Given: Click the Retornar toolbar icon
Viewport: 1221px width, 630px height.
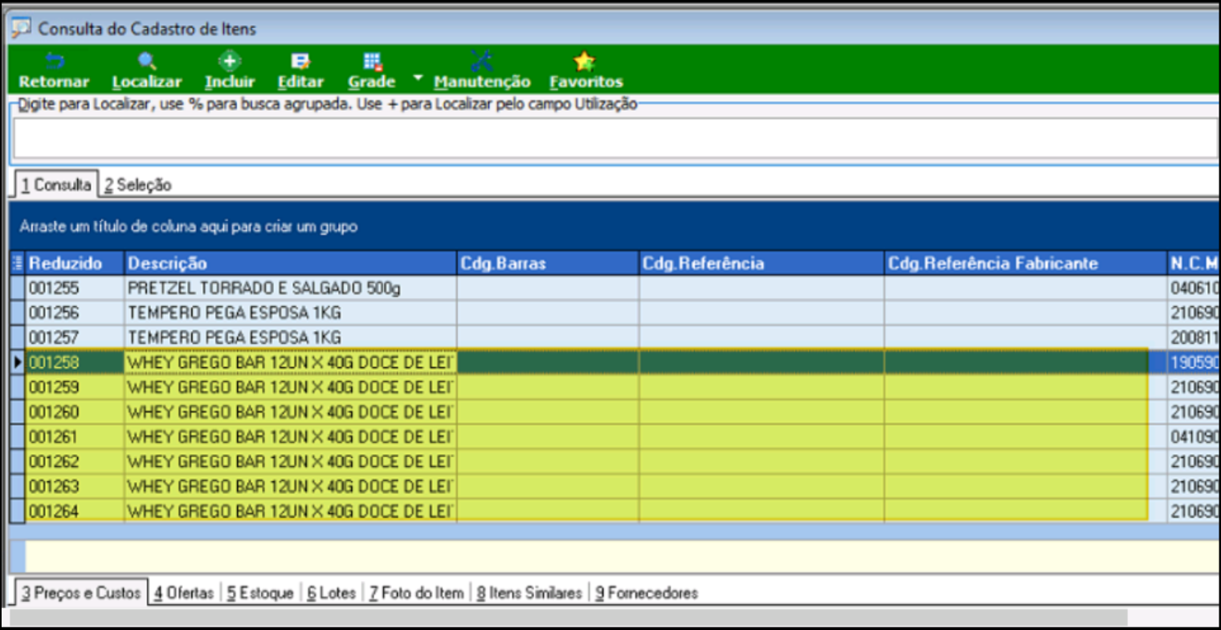Looking at the screenshot, I should 54,62.
